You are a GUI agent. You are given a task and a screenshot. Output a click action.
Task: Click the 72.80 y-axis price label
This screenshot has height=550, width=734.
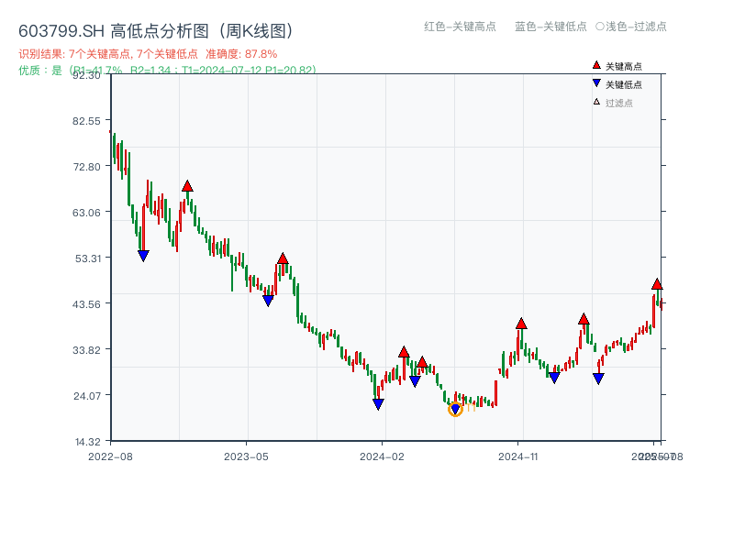[86, 167]
